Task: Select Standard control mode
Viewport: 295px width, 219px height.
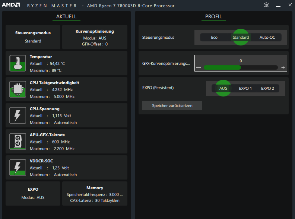Action: pos(241,37)
